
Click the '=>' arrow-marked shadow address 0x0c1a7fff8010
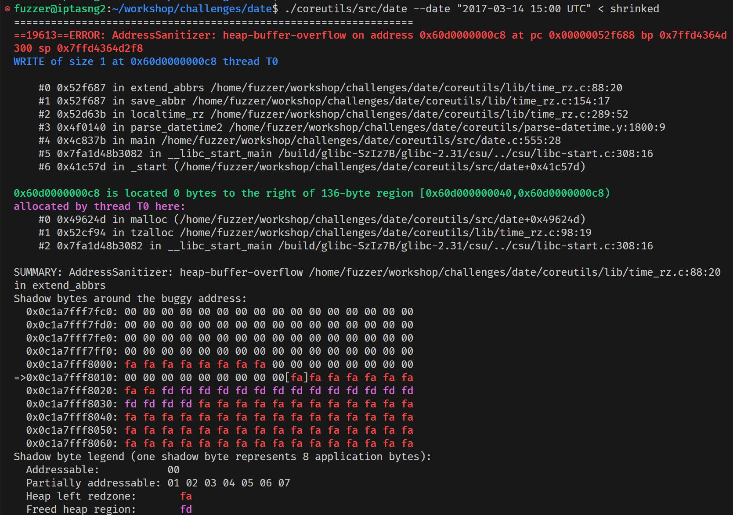tap(66, 378)
